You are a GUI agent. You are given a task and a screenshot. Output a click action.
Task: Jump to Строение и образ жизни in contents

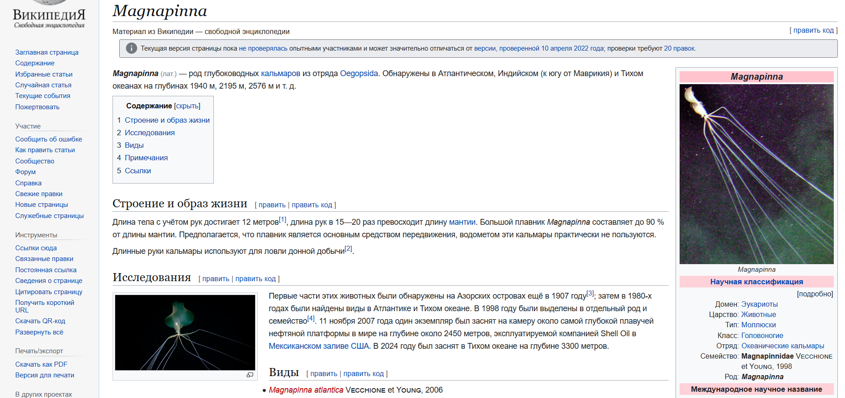[167, 120]
